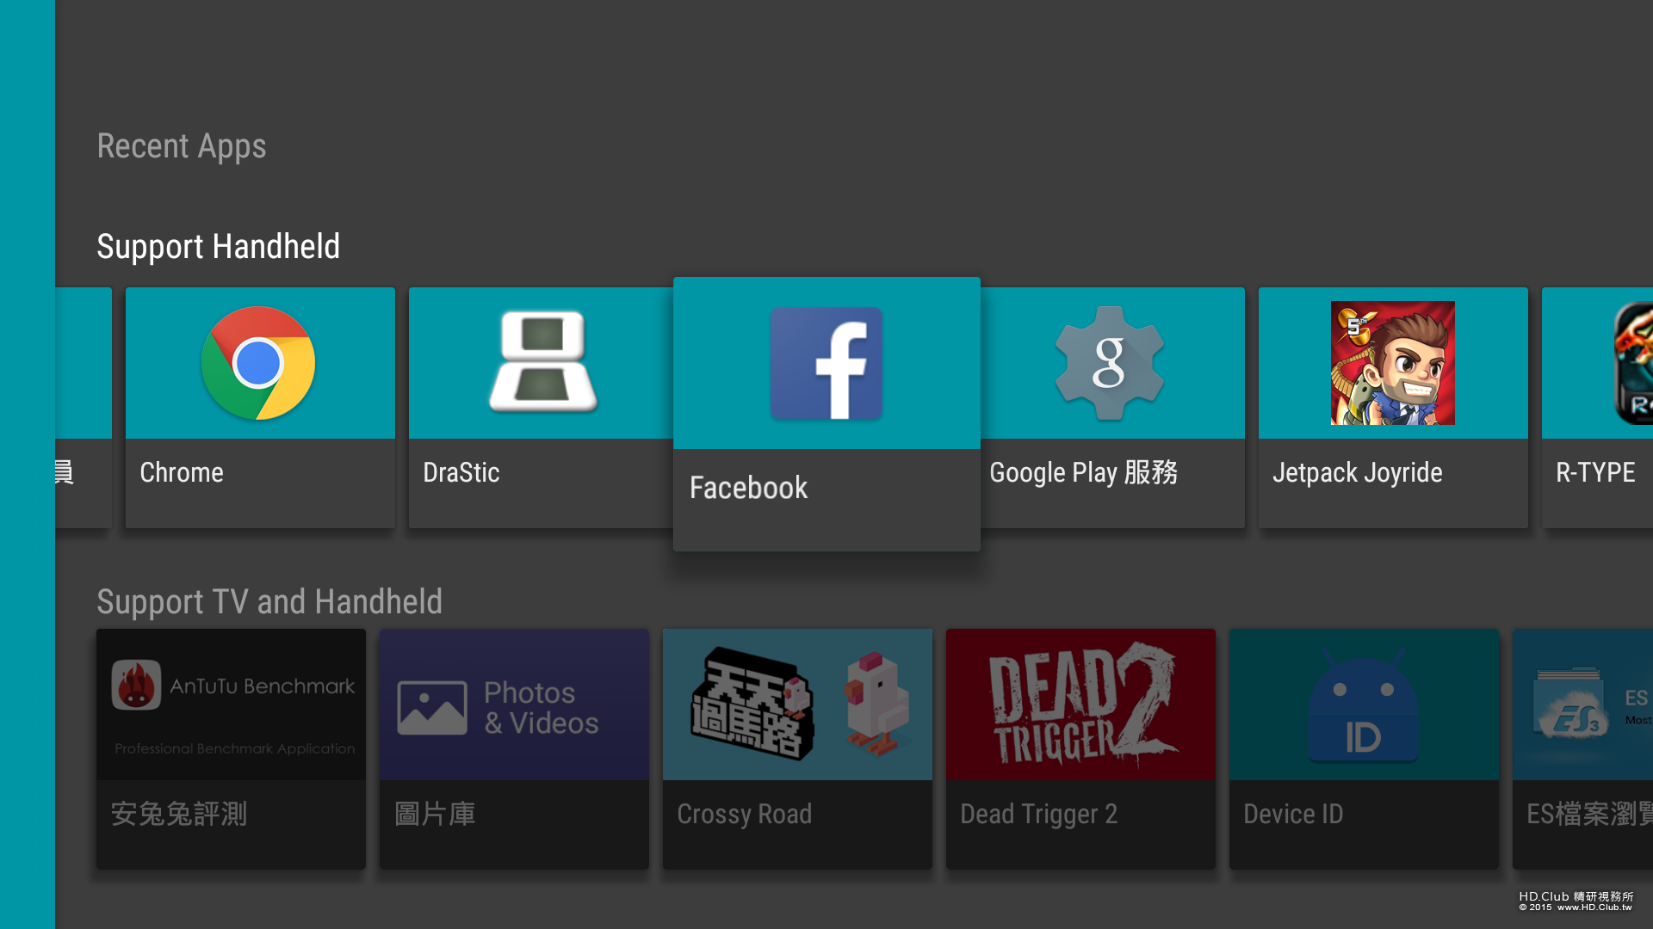Click the Chrome label text
This screenshot has height=929, width=1653.
coord(182,472)
